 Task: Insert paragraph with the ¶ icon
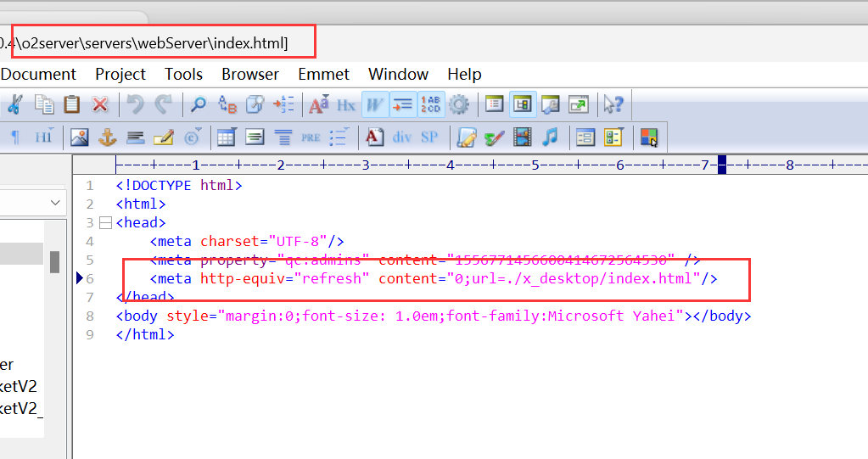coord(15,137)
